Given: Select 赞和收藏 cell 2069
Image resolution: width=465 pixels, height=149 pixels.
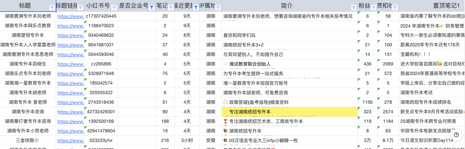Looking at the screenshot, I should pyautogui.click(x=388, y=64).
